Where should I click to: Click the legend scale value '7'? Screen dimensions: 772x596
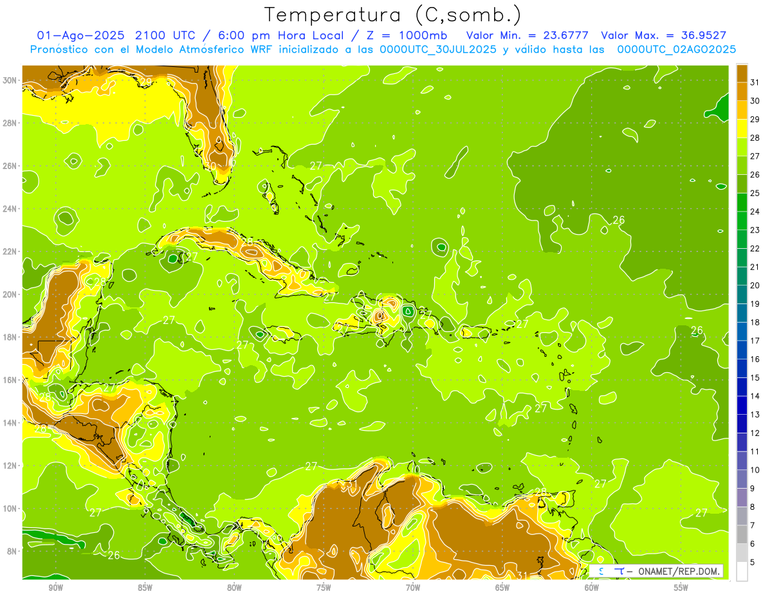(753, 525)
